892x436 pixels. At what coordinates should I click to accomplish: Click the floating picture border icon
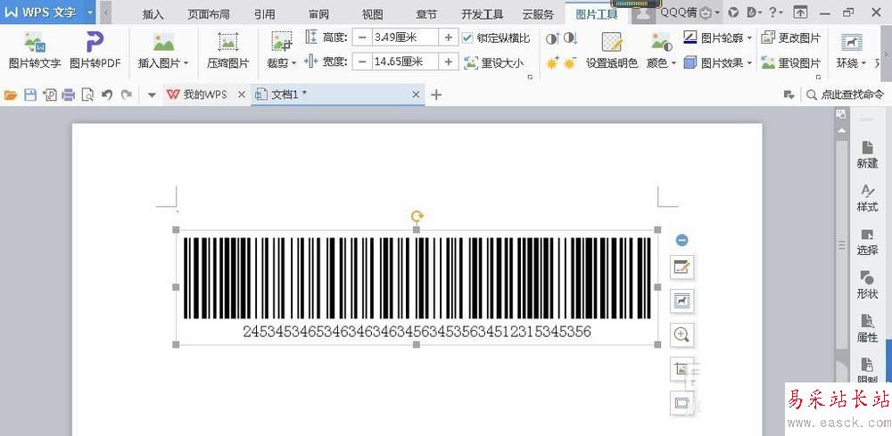[681, 403]
